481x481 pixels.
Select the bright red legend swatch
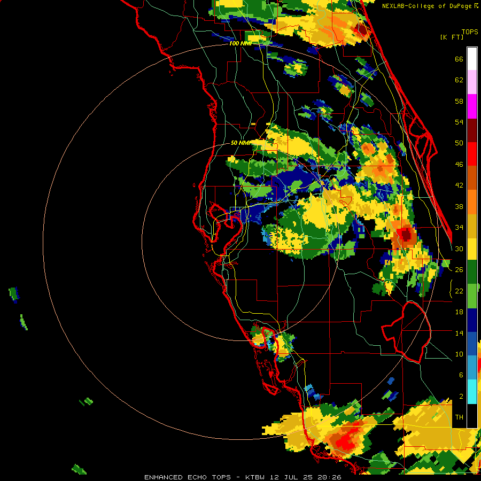click(x=472, y=154)
